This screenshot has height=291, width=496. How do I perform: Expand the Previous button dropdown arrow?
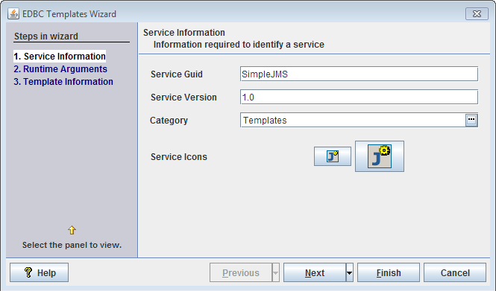[275, 272]
